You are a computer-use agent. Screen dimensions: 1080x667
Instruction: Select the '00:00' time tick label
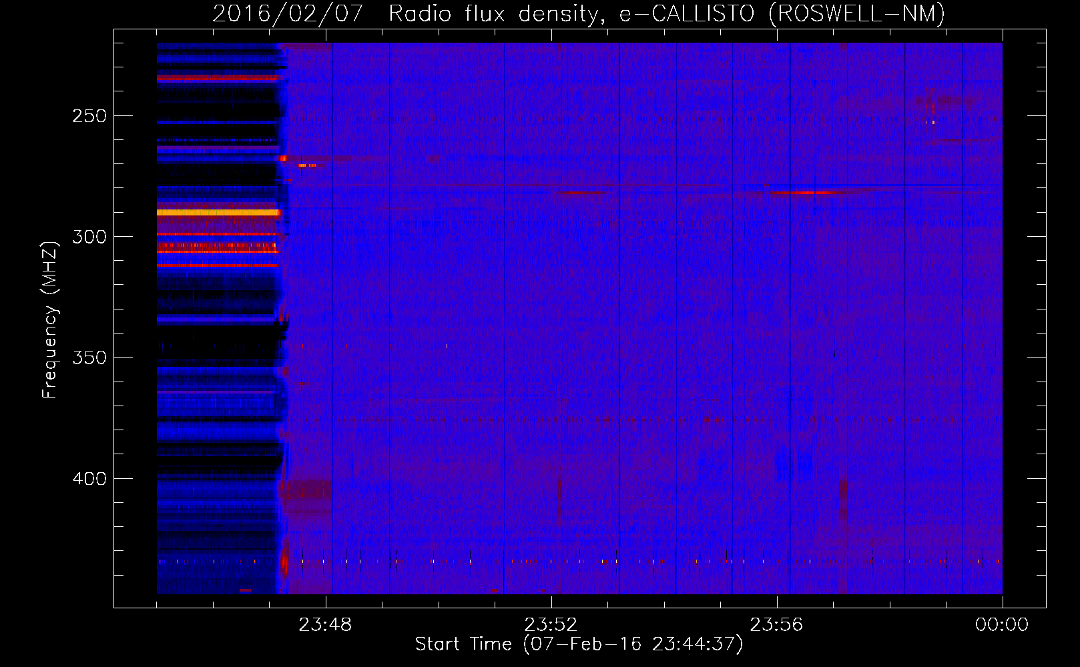[x=1002, y=625]
